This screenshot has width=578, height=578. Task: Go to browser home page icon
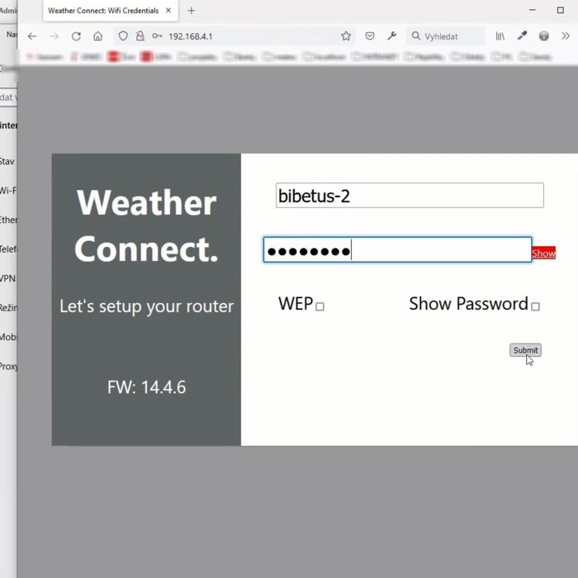(97, 36)
